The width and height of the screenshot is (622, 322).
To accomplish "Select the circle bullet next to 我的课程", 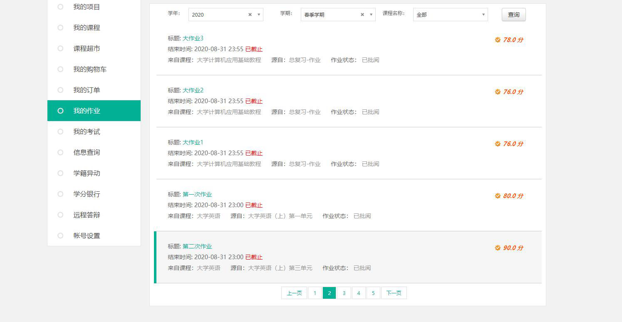I will [x=60, y=27].
